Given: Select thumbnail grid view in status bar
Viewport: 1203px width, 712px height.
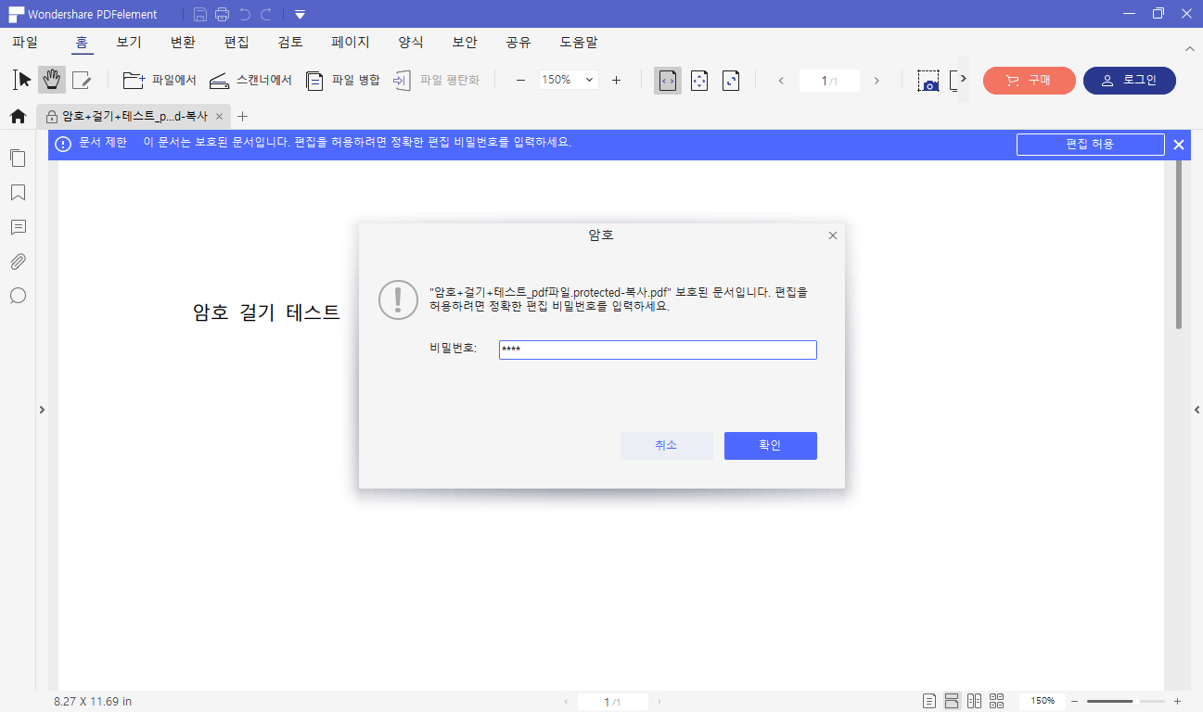Looking at the screenshot, I should [x=997, y=701].
